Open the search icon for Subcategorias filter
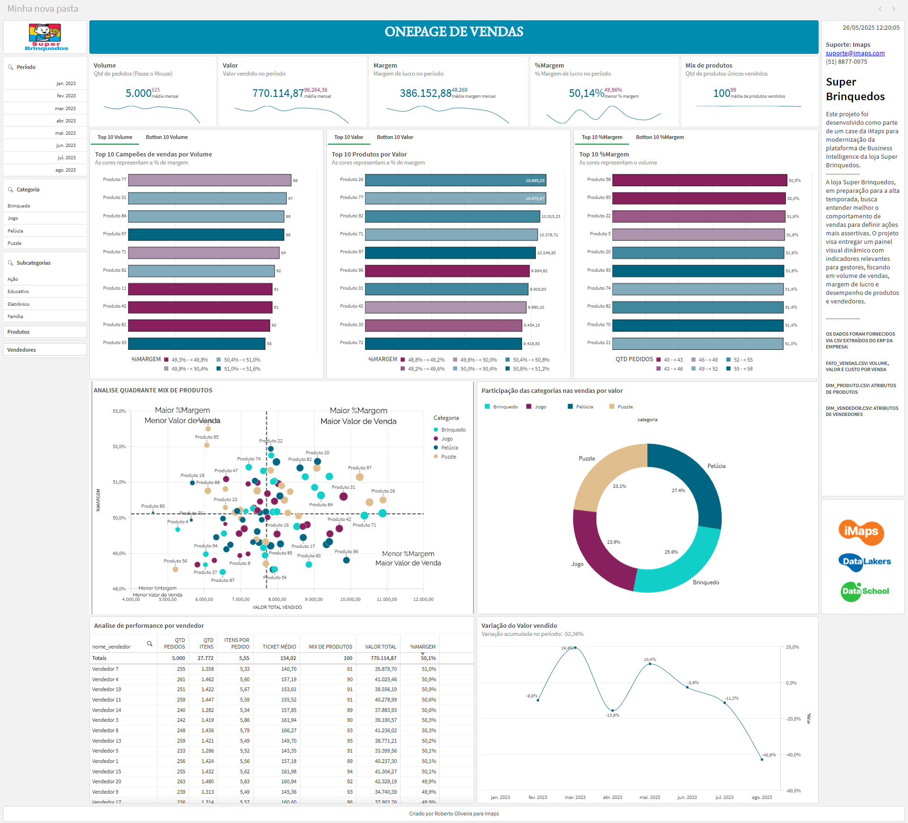Viewport: 908px width, 823px height. [x=10, y=263]
